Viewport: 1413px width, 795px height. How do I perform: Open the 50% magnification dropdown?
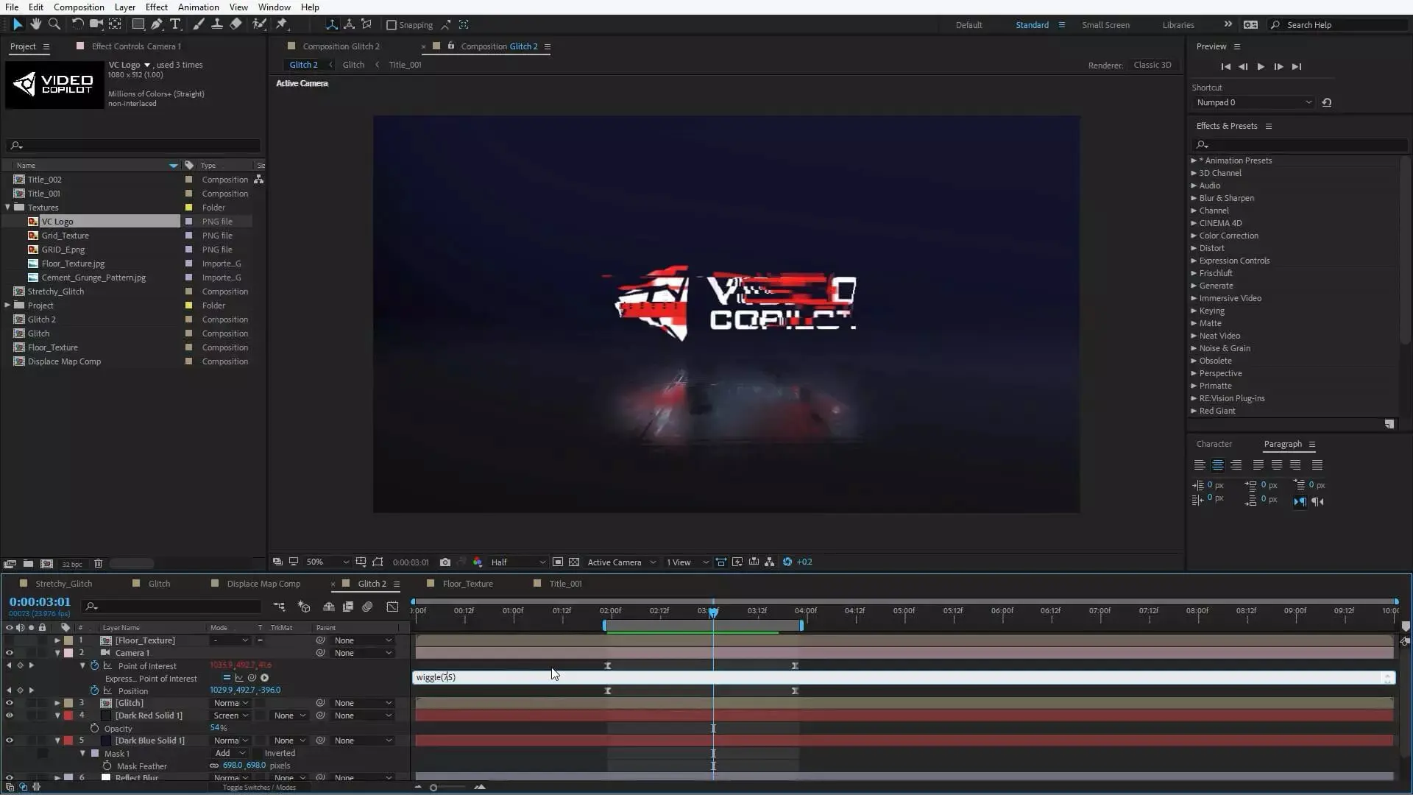pos(327,562)
